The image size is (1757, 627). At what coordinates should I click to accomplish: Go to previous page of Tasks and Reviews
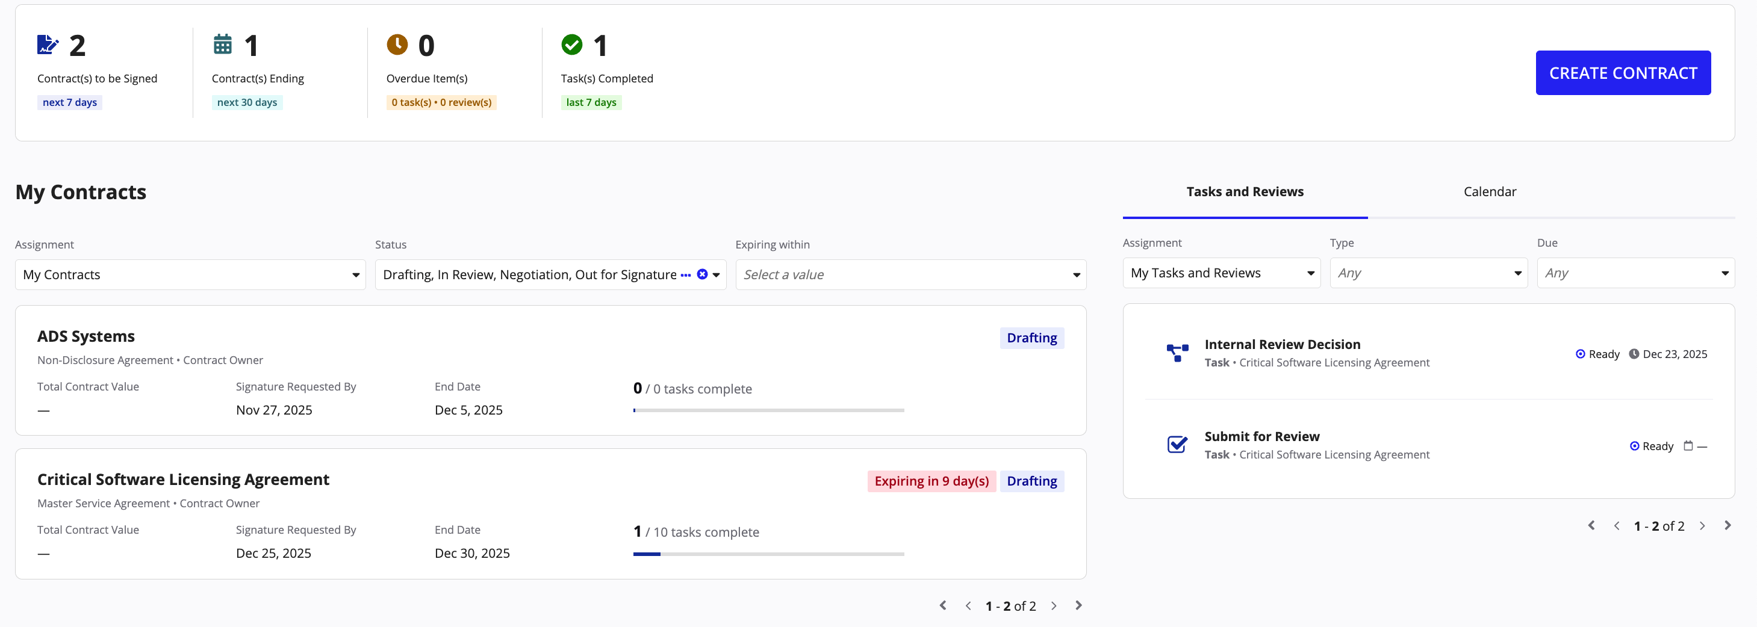coord(1617,525)
